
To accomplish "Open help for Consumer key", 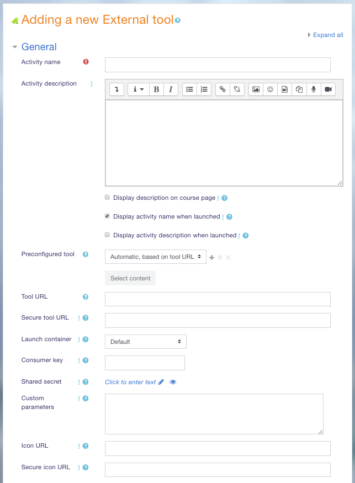I will [x=86, y=360].
